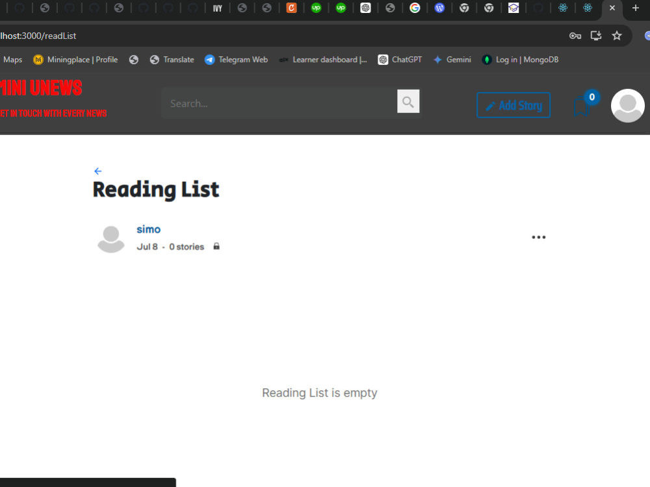650x487 pixels.
Task: Open the profile avatar in header
Action: click(628, 106)
